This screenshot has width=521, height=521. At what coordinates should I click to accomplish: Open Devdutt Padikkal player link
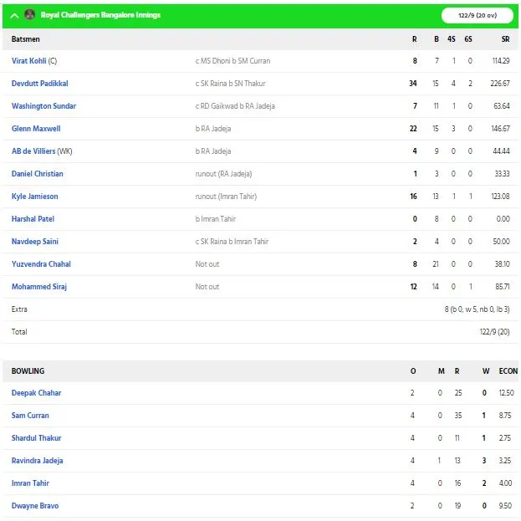[x=39, y=84]
